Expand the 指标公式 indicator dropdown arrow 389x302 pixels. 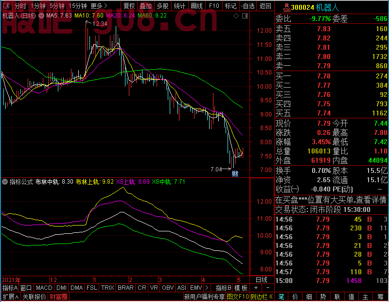tap(5, 182)
